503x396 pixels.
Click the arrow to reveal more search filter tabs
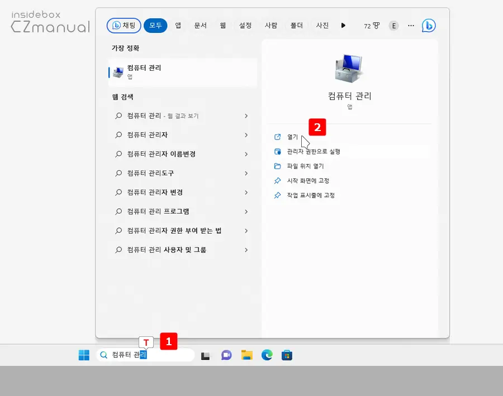[x=343, y=25]
